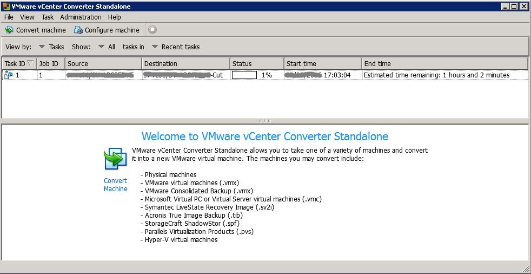Image resolution: width=531 pixels, height=274 pixels.
Task: Select the task icon in row 1
Action: coord(8,75)
